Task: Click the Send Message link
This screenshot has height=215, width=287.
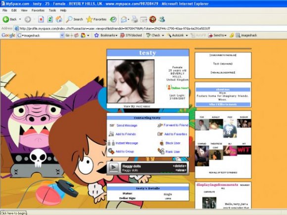Action: point(127,126)
